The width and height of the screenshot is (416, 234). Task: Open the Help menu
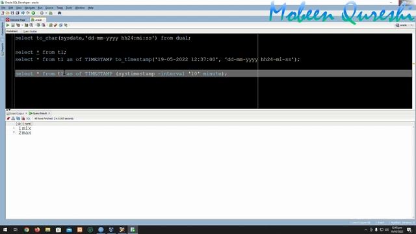90,8
